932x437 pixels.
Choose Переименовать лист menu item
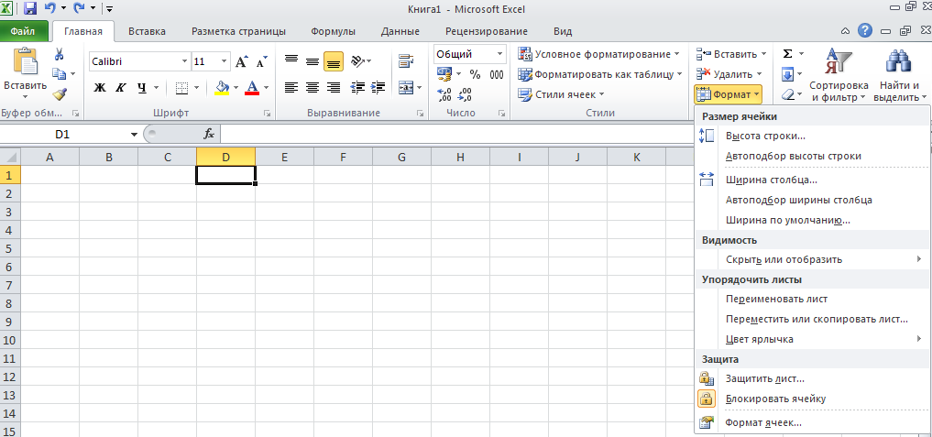(811, 299)
